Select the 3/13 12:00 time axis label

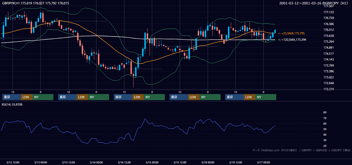68,162
